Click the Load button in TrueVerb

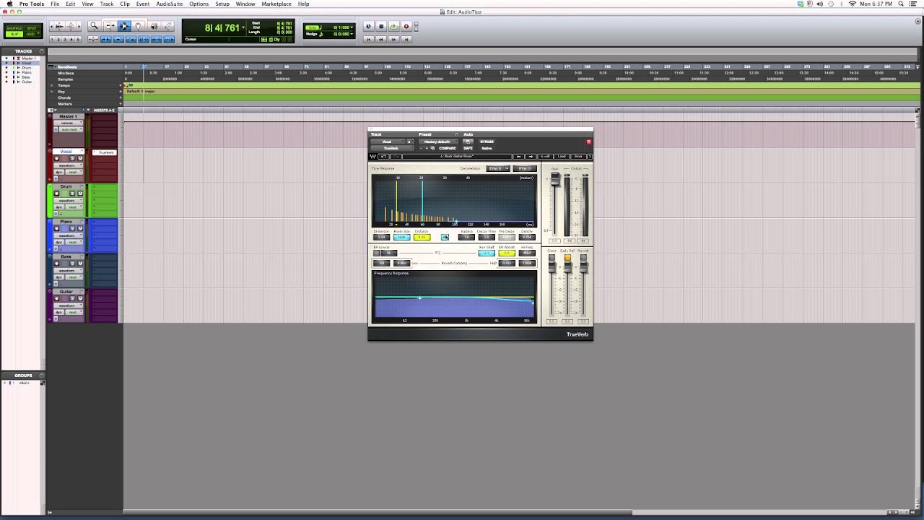[x=562, y=156]
